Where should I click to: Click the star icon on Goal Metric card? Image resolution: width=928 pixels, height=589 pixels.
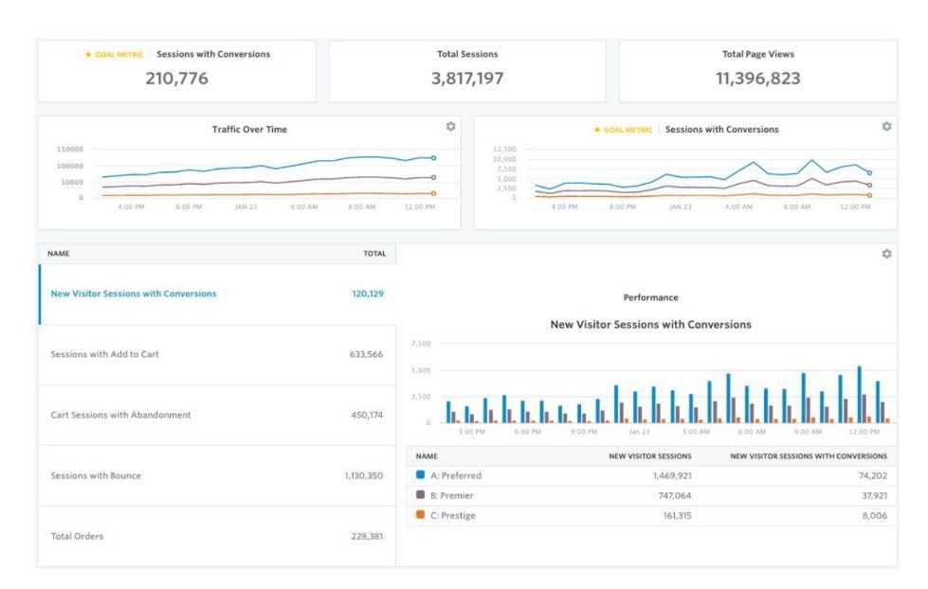89,55
